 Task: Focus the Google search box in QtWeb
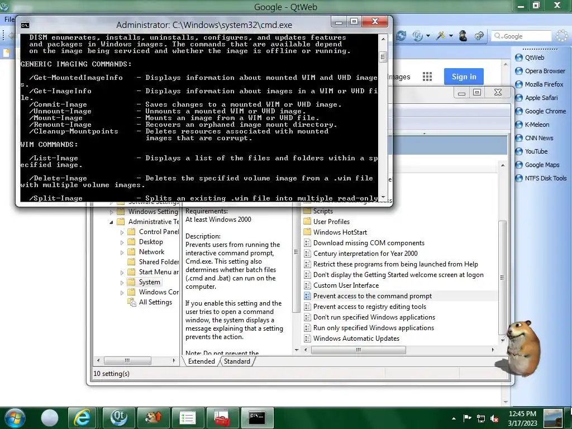(x=521, y=36)
